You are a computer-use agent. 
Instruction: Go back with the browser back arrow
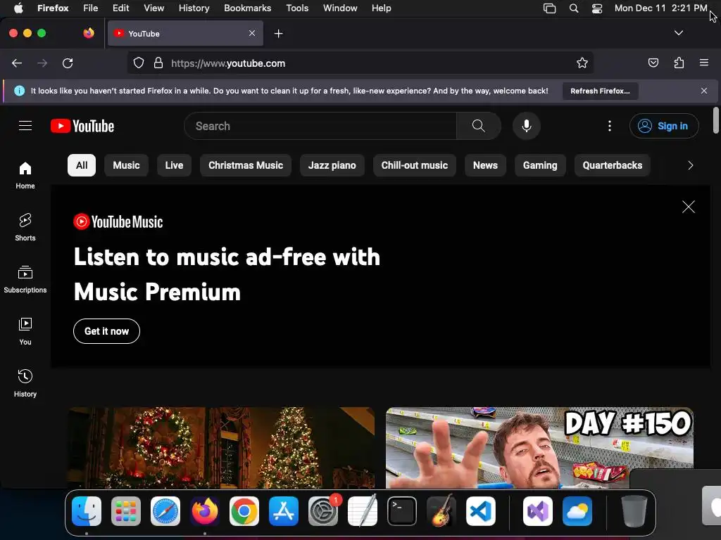coord(17,63)
